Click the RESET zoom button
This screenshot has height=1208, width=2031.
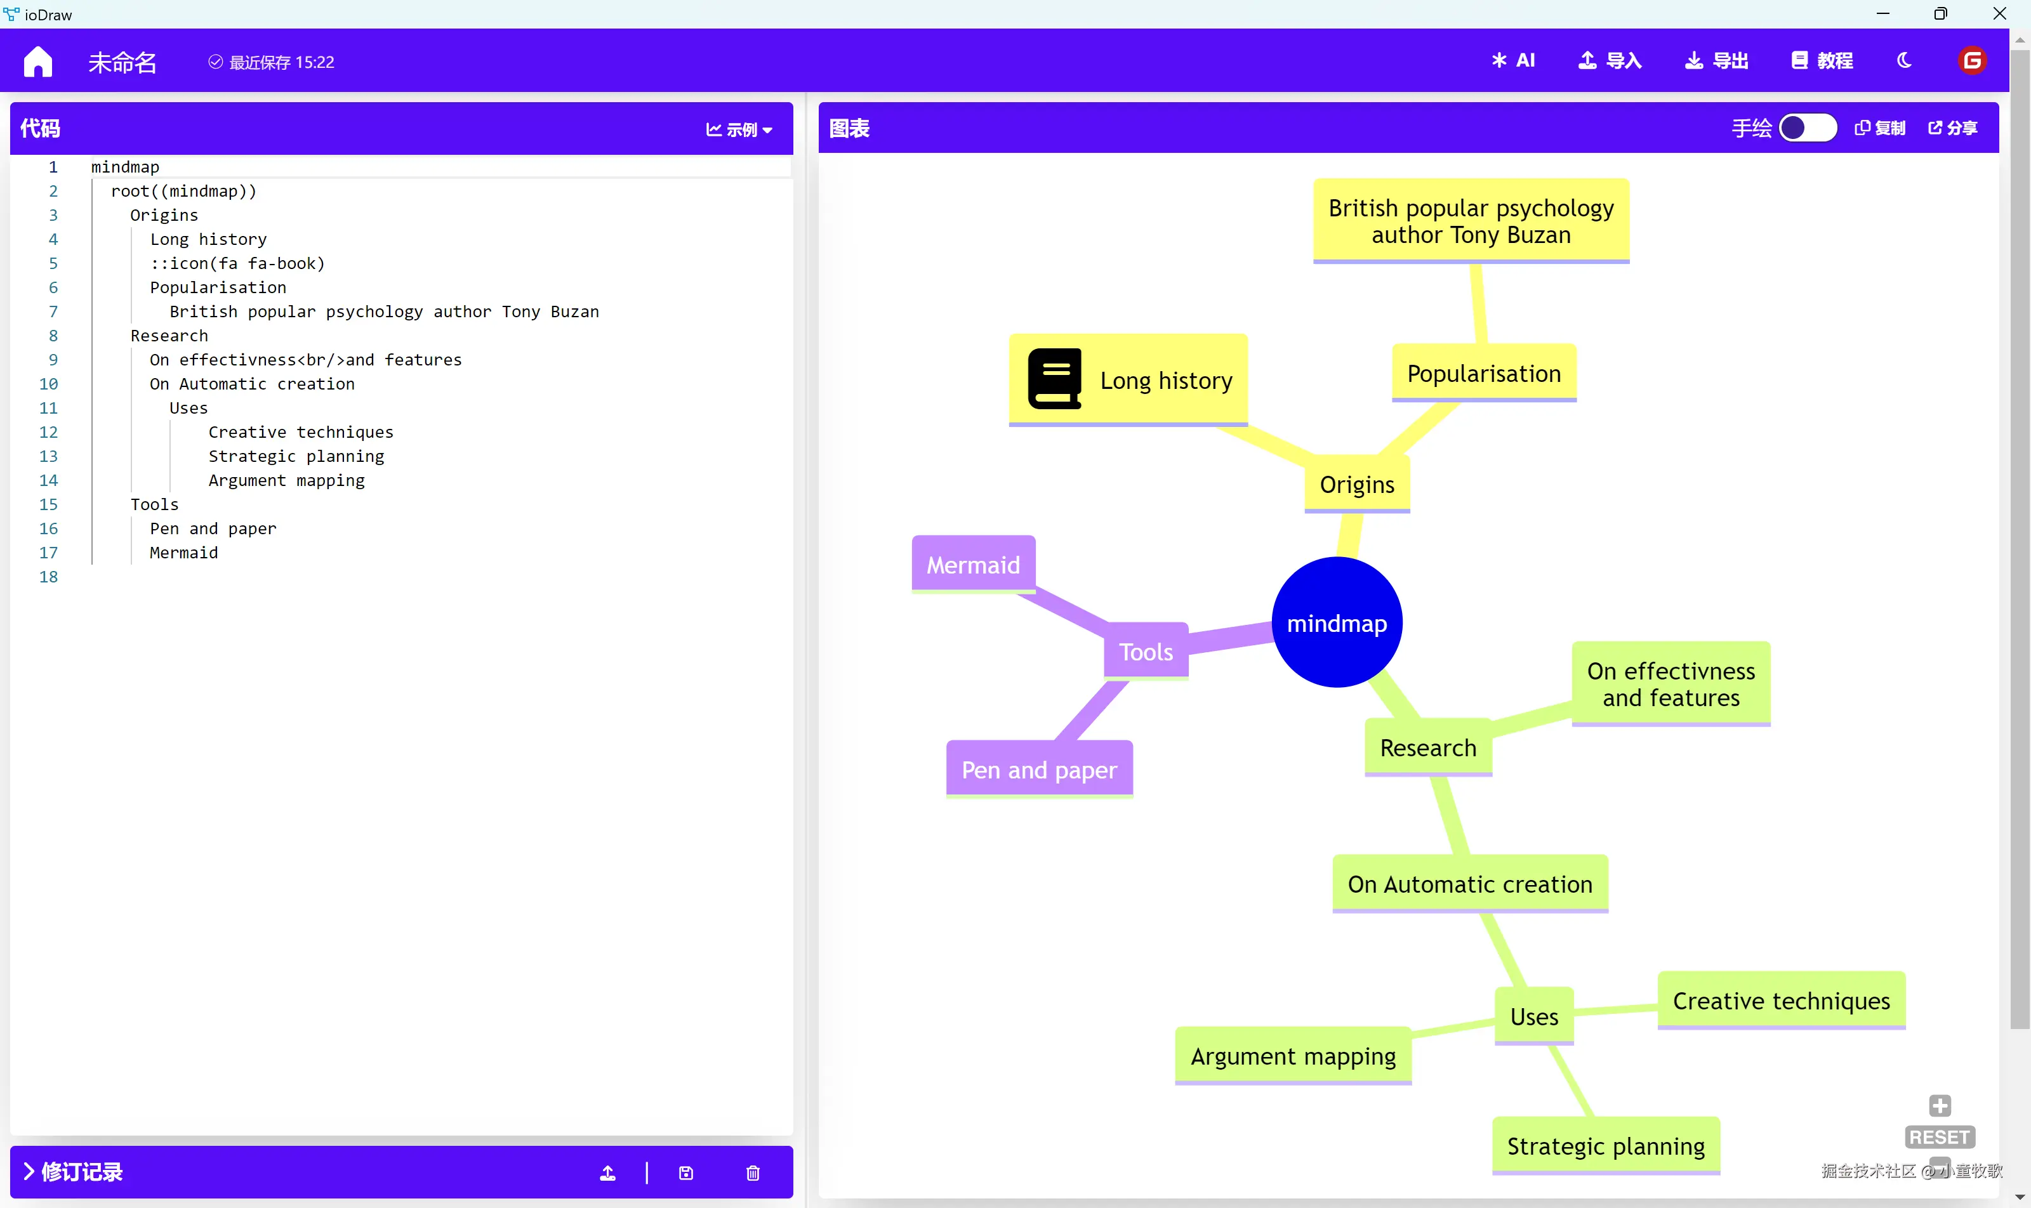[1939, 1136]
